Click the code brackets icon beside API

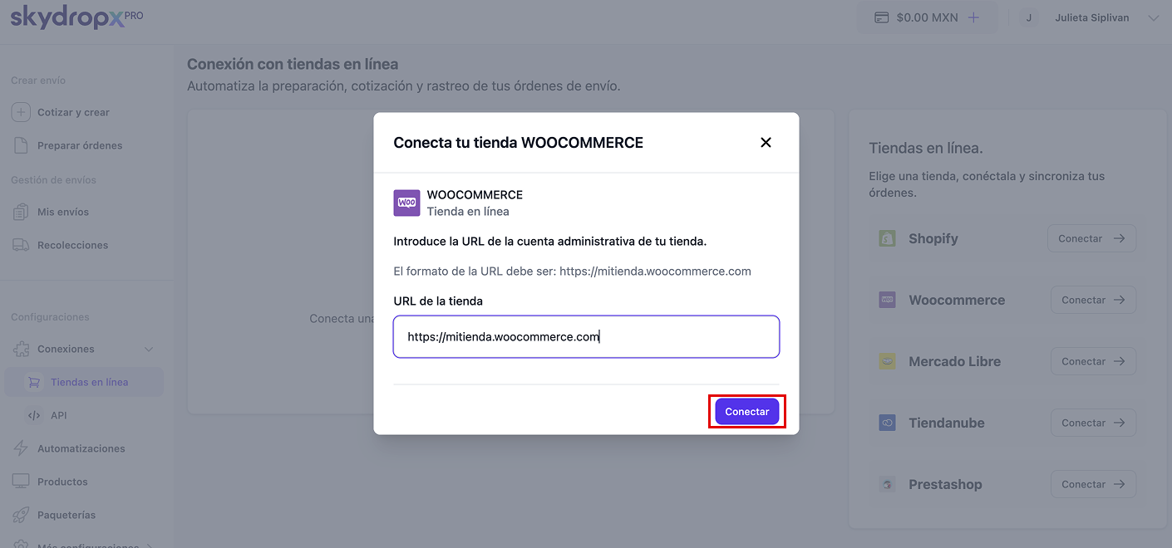34,415
